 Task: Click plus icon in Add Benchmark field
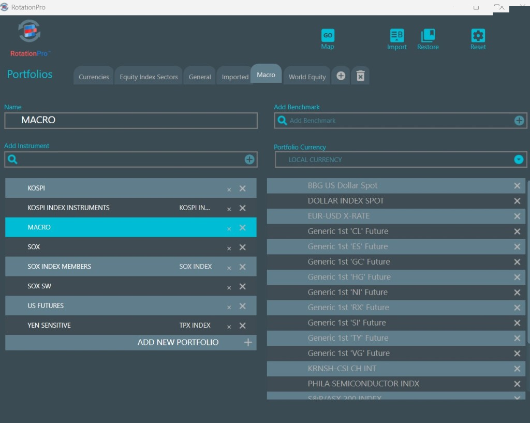519,120
